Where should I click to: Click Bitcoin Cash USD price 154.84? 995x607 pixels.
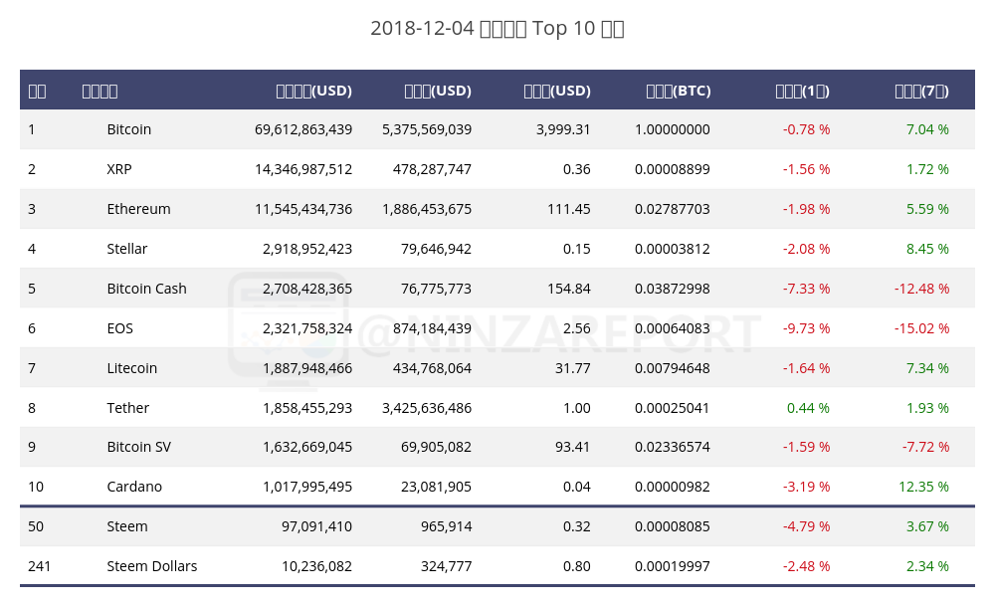569,289
